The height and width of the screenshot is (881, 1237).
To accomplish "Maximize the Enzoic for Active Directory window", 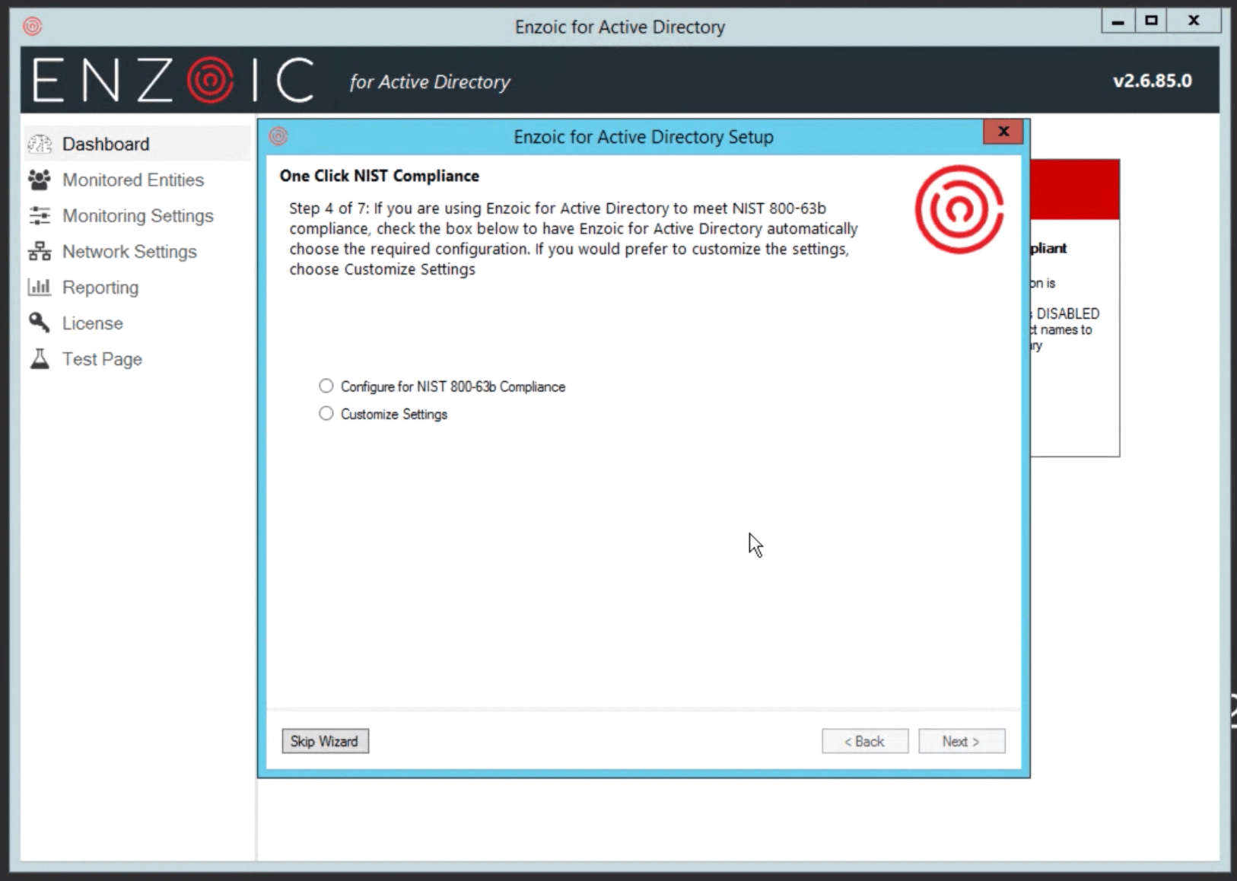I will tap(1151, 21).
